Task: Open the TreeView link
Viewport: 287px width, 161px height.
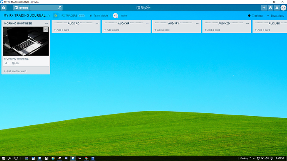Action: 257,15
